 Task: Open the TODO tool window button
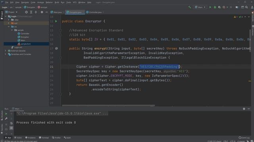(18, 138)
